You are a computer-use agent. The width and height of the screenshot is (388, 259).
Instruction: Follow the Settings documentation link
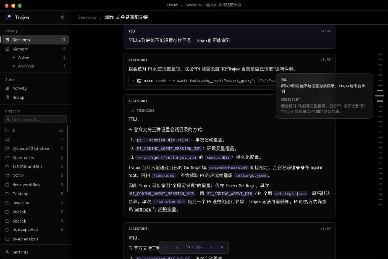pyautogui.click(x=143, y=210)
